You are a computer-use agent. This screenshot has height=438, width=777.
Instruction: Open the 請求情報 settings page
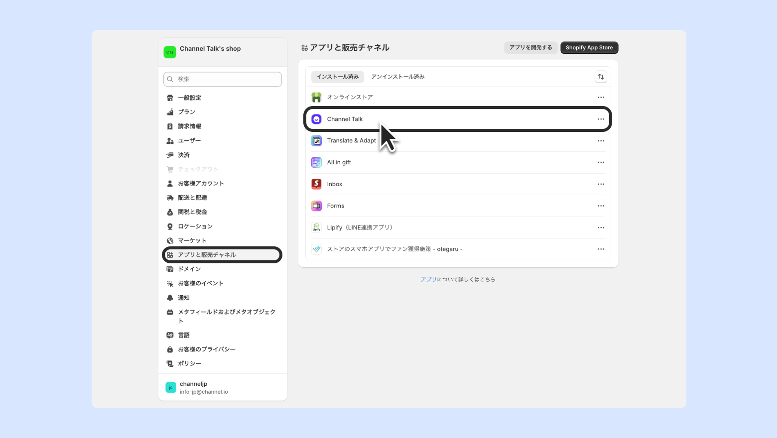(190, 126)
